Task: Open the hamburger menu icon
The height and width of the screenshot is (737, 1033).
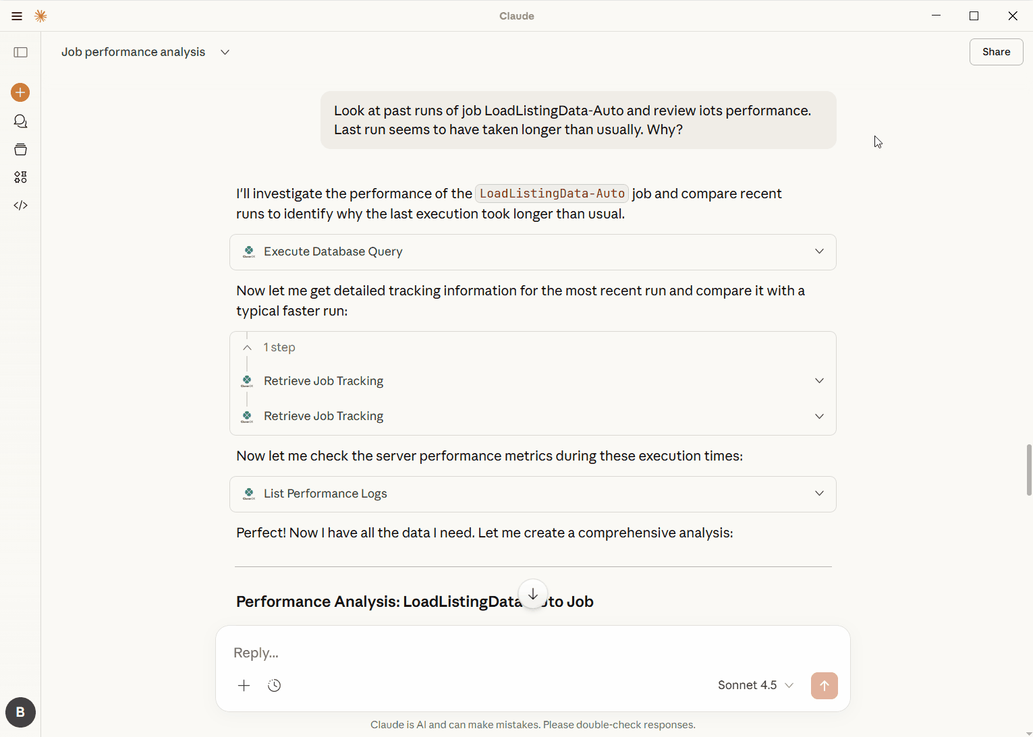Action: tap(17, 16)
